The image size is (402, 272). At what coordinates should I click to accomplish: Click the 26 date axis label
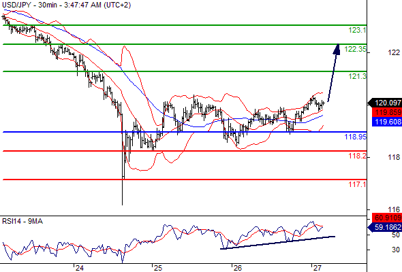pyautogui.click(x=237, y=268)
